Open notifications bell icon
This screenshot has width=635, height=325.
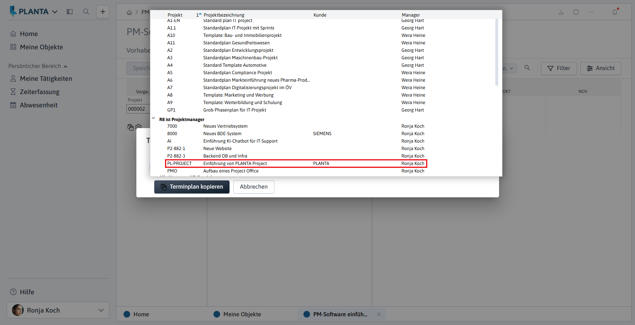pos(615,12)
